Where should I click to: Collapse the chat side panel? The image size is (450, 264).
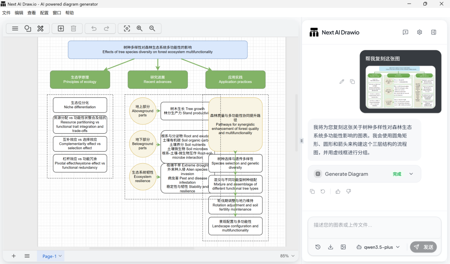click(x=434, y=32)
